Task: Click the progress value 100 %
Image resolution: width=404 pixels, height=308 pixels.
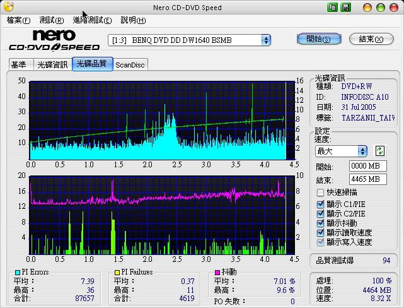Action: pyautogui.click(x=382, y=281)
